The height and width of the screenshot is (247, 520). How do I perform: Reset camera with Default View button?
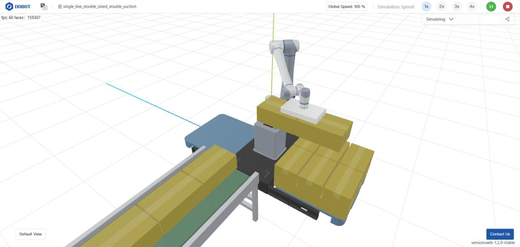(31, 234)
